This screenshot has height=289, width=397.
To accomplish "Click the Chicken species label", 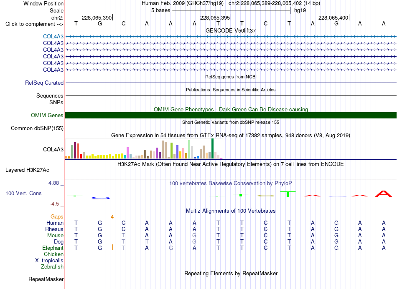I will tap(53, 254).
